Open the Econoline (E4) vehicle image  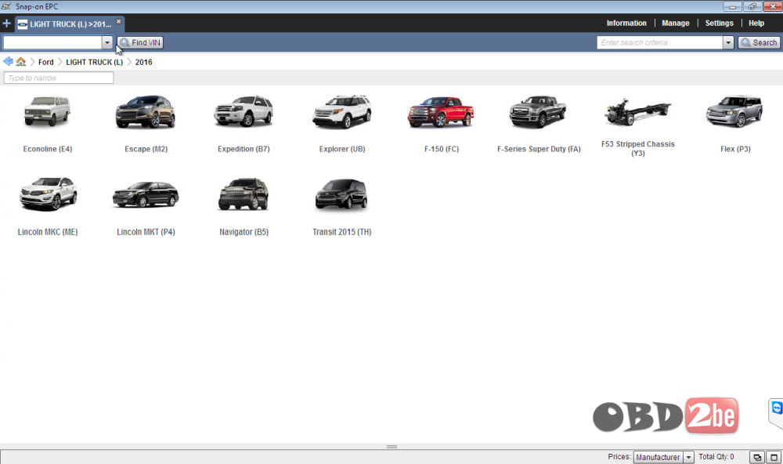(x=48, y=111)
